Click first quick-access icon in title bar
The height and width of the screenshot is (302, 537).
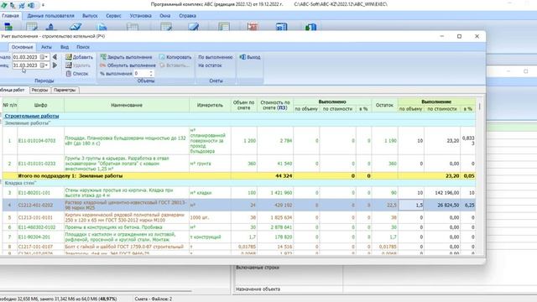[3, 5]
